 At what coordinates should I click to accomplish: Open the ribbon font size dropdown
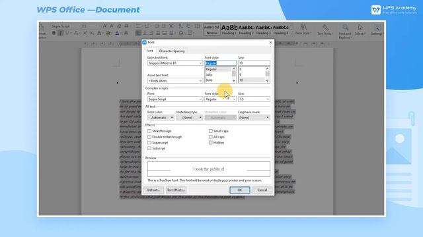[100, 26]
